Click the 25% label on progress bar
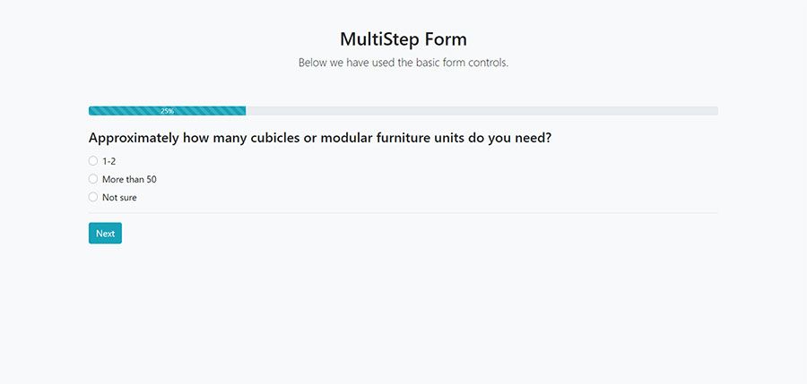 (167, 111)
